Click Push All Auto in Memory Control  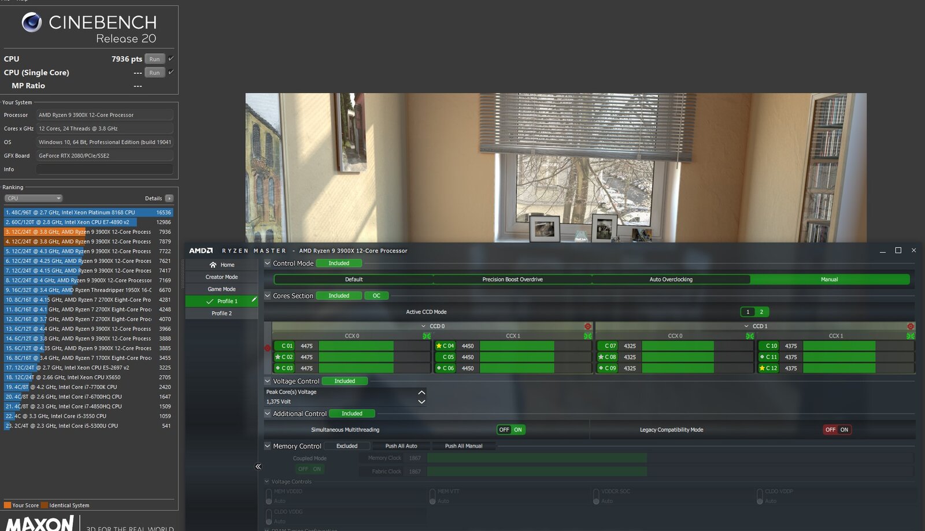(401, 445)
